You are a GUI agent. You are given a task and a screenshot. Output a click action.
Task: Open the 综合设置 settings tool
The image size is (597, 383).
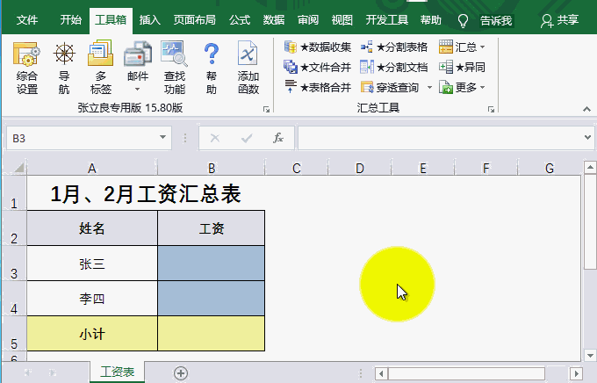[x=27, y=67]
